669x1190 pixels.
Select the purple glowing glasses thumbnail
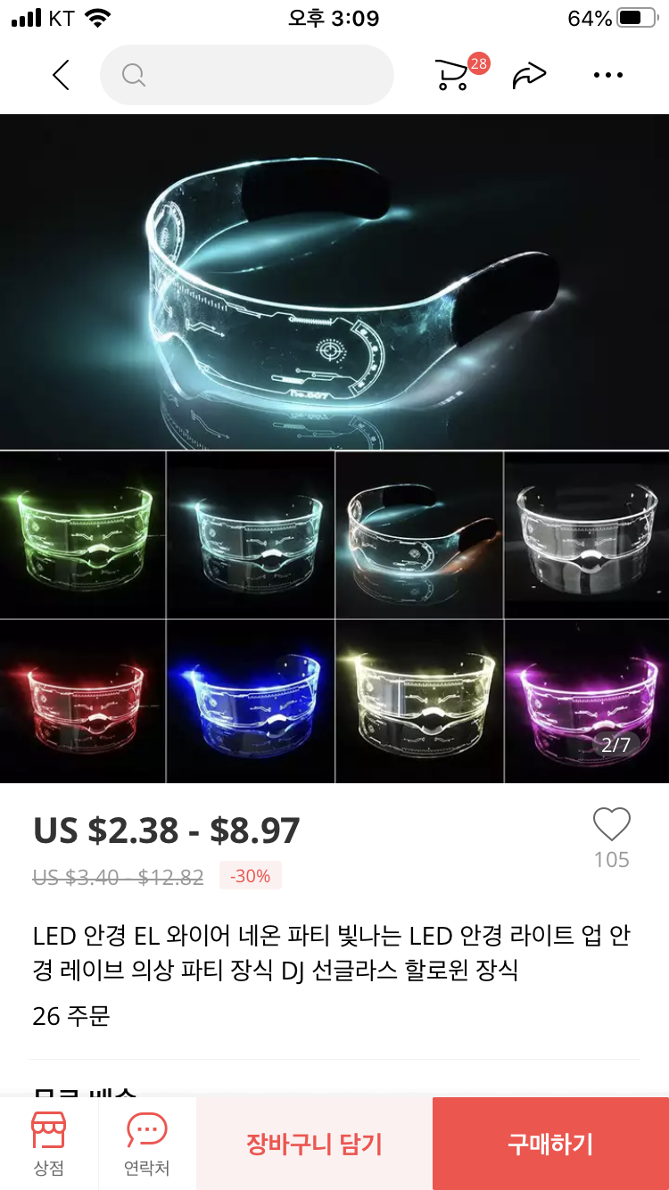click(x=587, y=701)
